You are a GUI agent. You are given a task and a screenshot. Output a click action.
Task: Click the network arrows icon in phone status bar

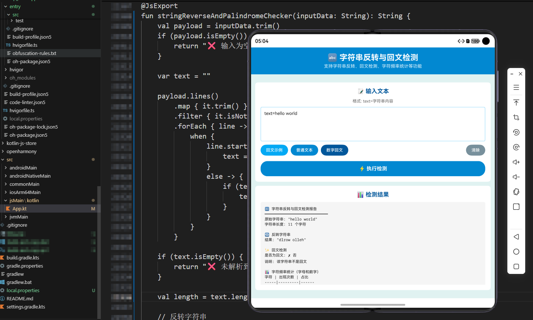(461, 41)
